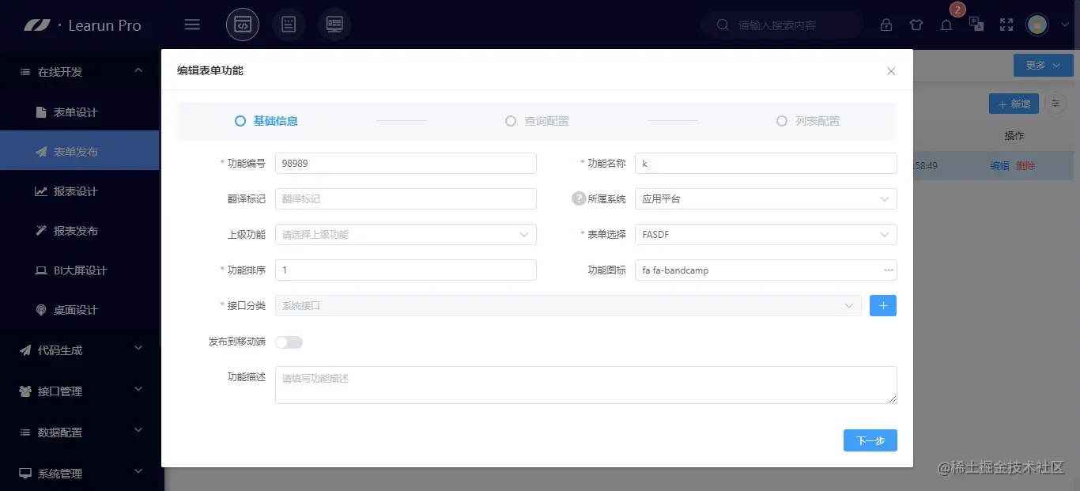The width and height of the screenshot is (1080, 491).
Task: Open 桌面设计 in sidebar
Action: pos(79,310)
